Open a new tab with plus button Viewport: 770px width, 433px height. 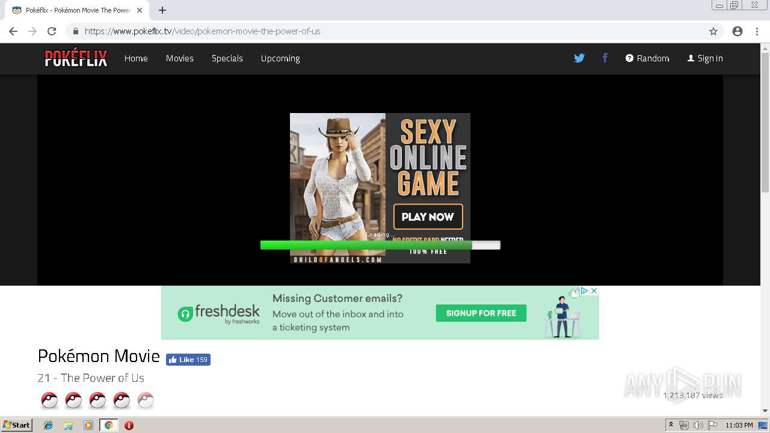(x=162, y=10)
